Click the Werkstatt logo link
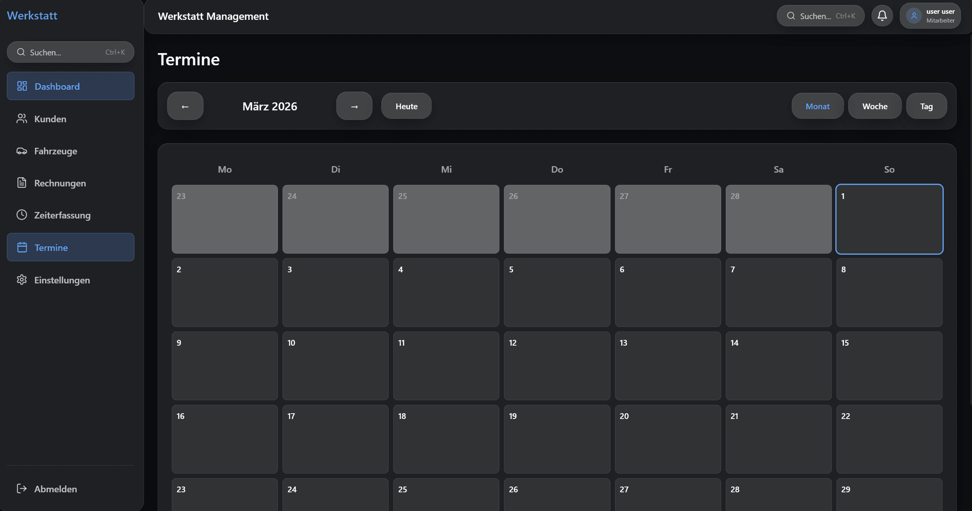This screenshot has width=972, height=511. pyautogui.click(x=32, y=16)
